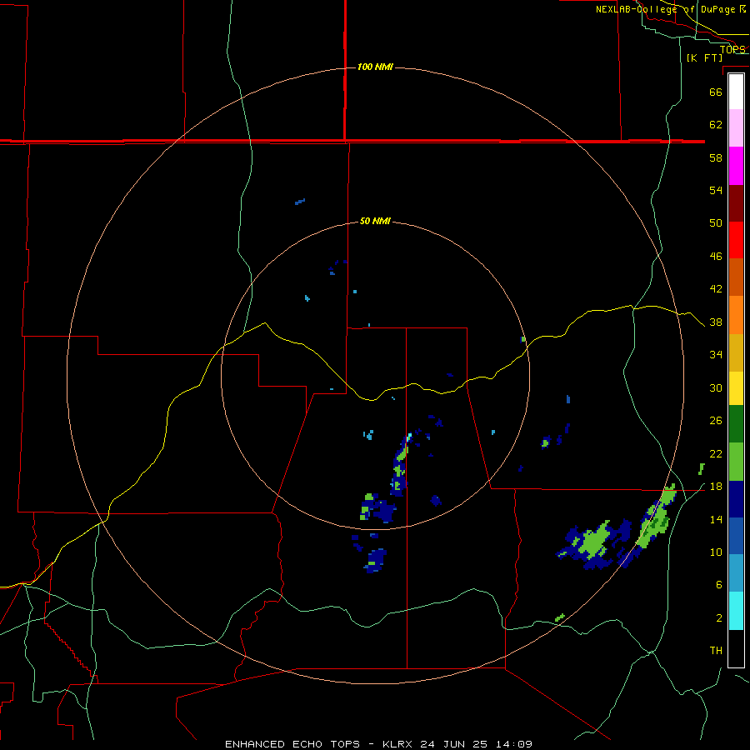
Task: Click the '50 NMI' range ring label
Action: [x=375, y=221]
